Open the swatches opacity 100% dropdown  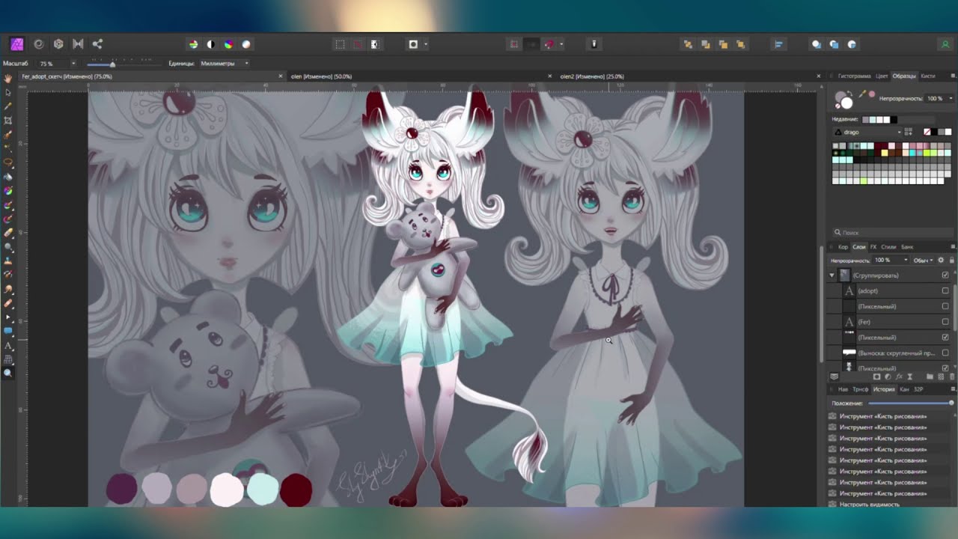tap(951, 98)
